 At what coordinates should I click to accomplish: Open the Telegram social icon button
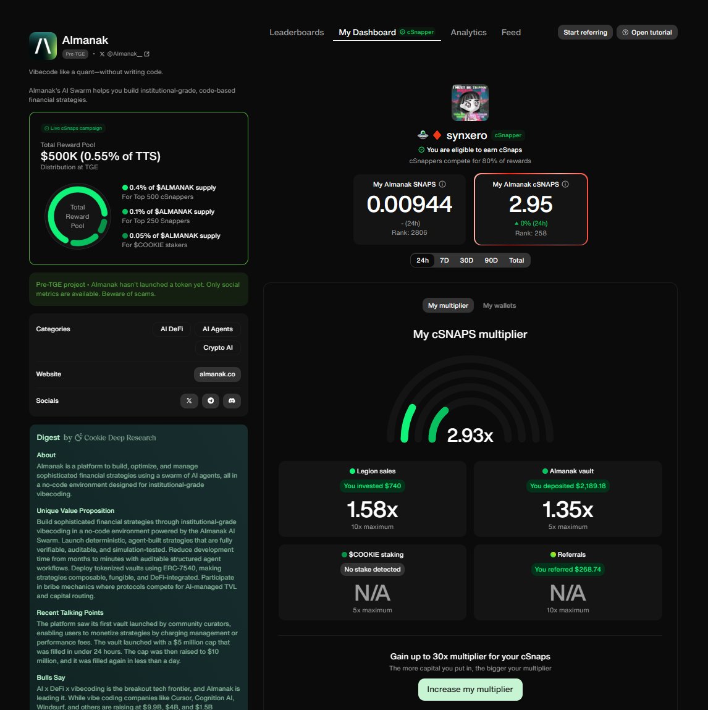coord(211,401)
